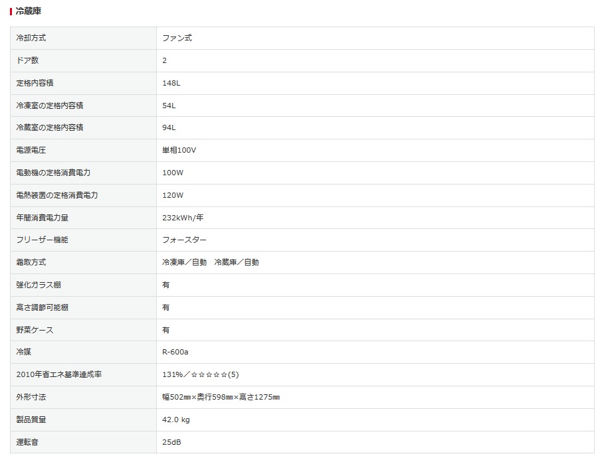Select the 電動機の定格消費電力 label
This screenshot has height=466, width=606.
coord(53,173)
